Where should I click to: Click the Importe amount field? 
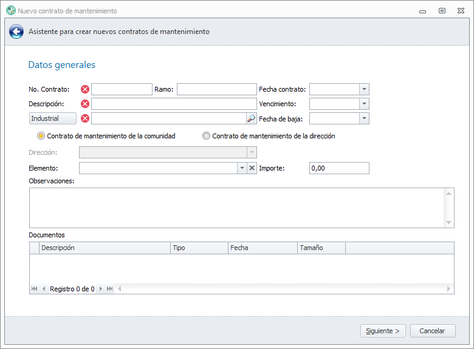pos(339,168)
